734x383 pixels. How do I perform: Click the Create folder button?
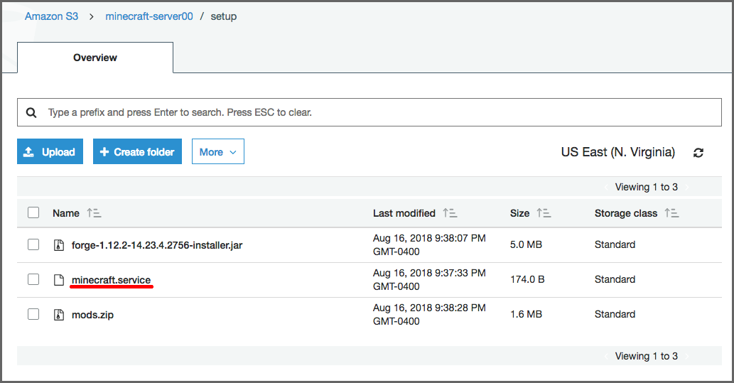coord(137,152)
